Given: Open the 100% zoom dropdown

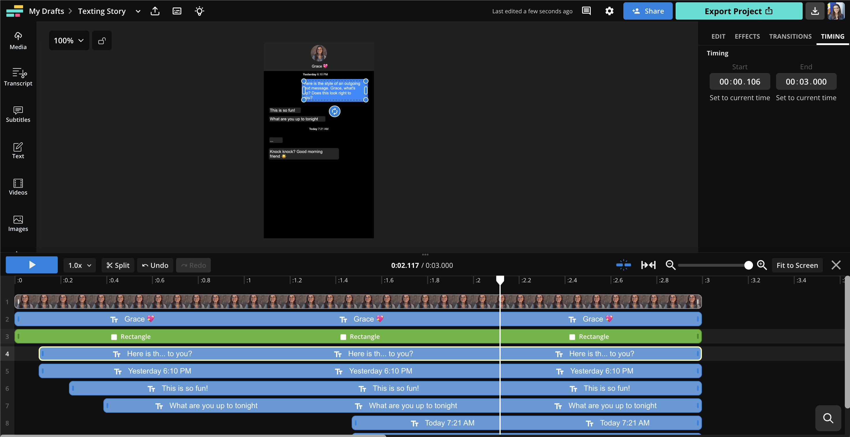Looking at the screenshot, I should 69,41.
